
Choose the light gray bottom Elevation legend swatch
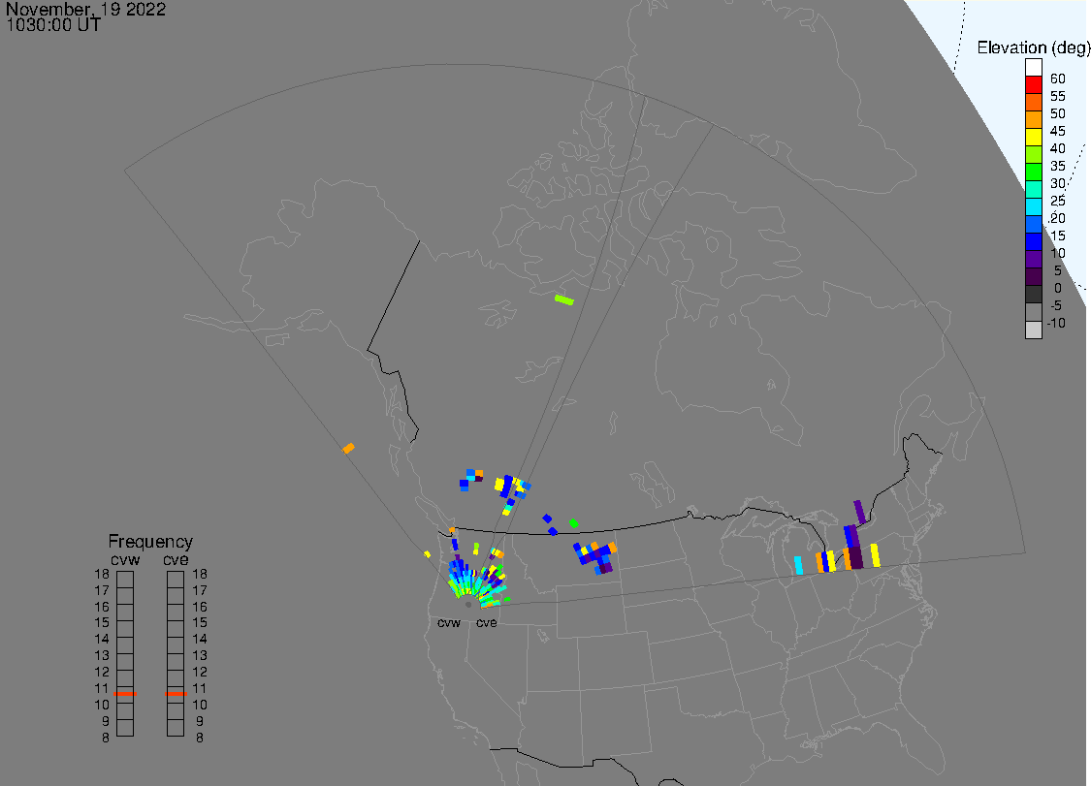[1034, 330]
